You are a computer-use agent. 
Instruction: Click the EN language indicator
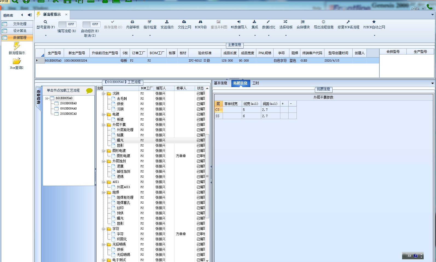pyautogui.click(x=409, y=256)
